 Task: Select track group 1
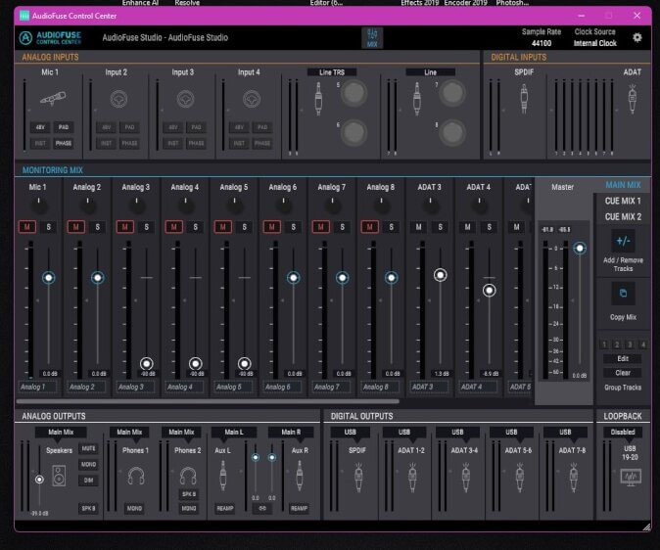604,344
